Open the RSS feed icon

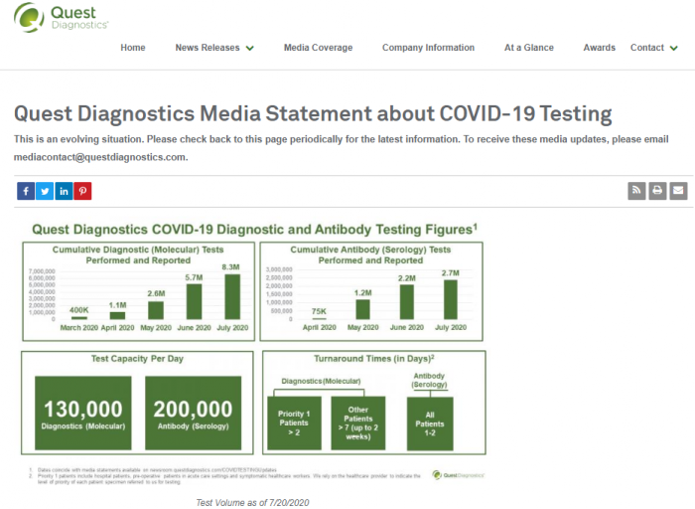point(636,191)
